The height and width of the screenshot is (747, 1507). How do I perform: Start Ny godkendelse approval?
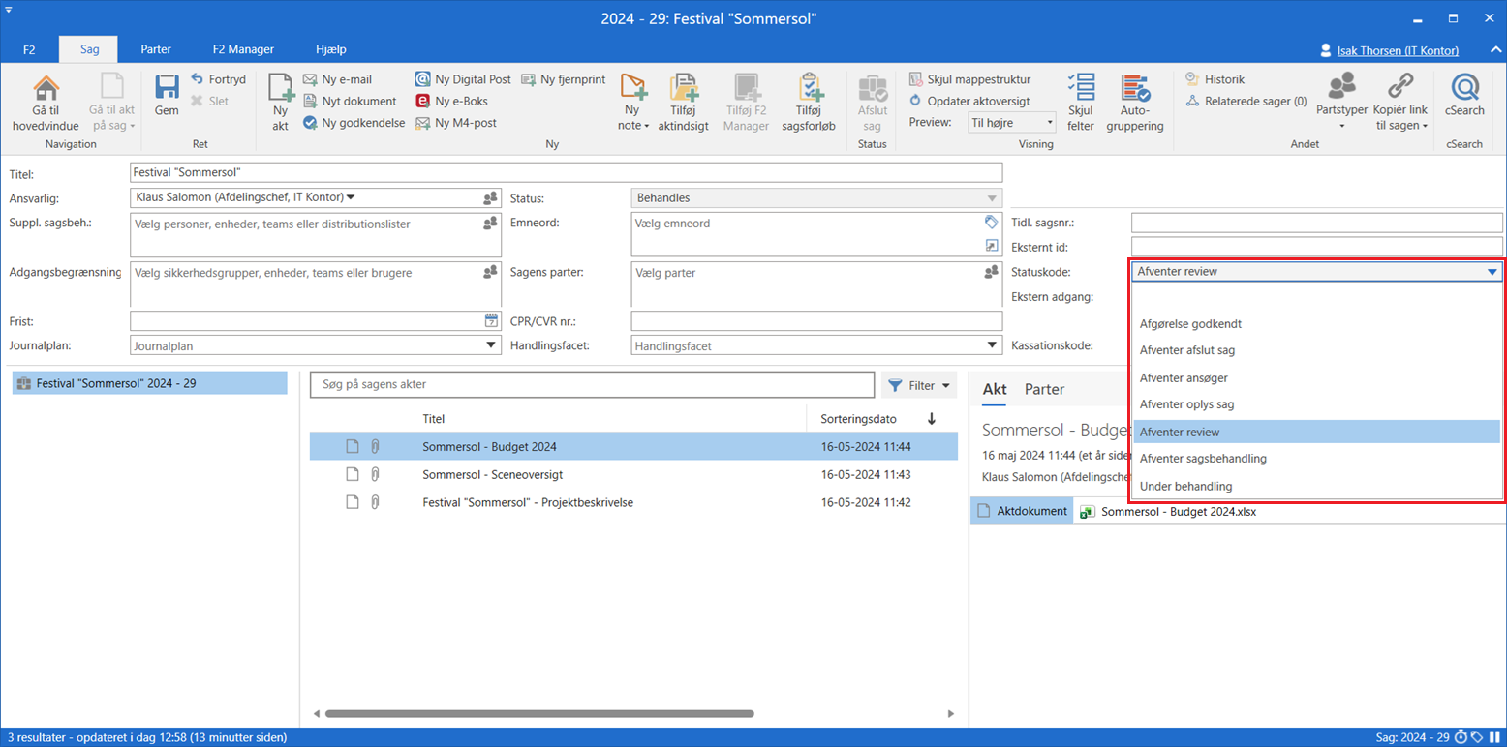click(x=354, y=123)
